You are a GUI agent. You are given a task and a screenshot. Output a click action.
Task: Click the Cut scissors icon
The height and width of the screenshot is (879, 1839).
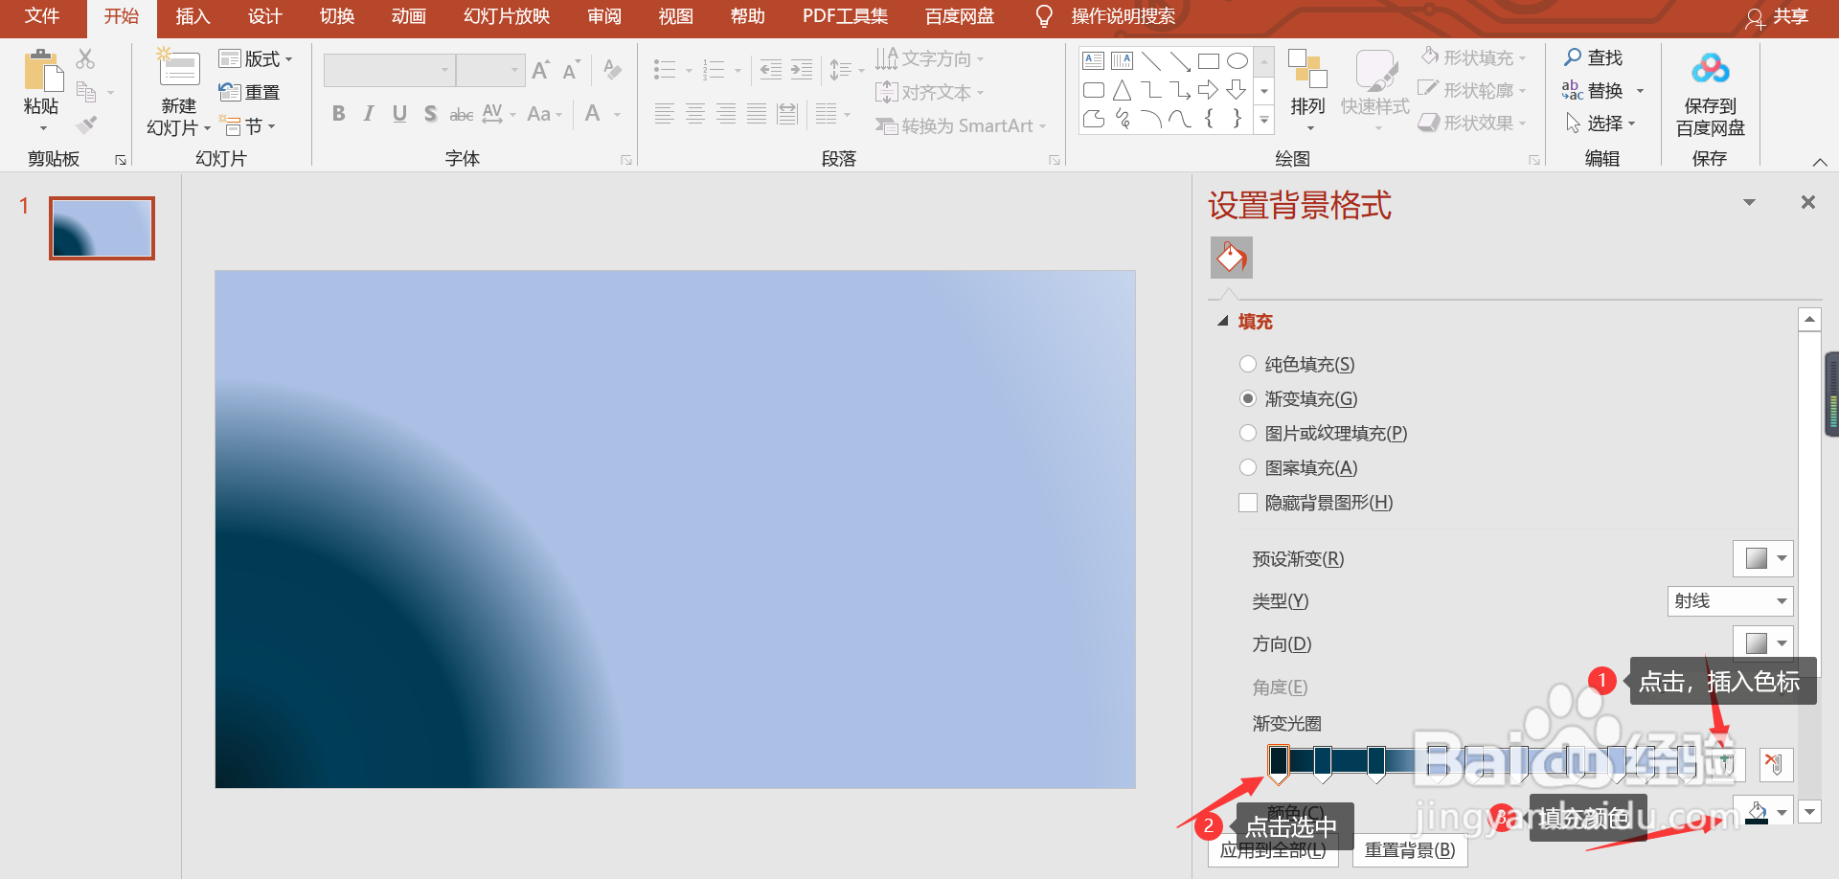click(x=85, y=59)
